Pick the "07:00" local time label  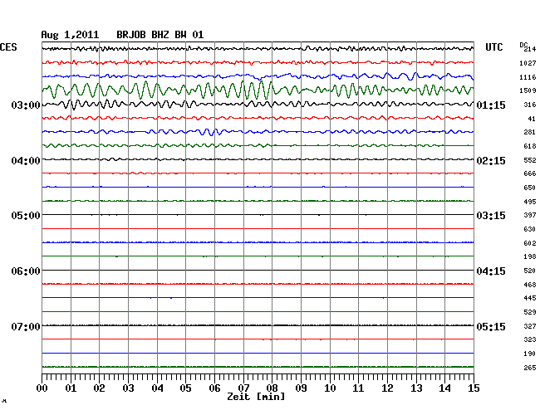[x=26, y=326]
